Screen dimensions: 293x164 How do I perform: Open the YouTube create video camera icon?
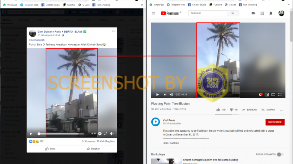pyautogui.click(x=253, y=13)
